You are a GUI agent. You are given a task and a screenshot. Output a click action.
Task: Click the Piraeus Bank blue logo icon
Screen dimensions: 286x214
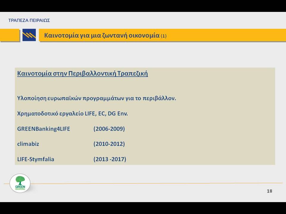click(x=29, y=35)
